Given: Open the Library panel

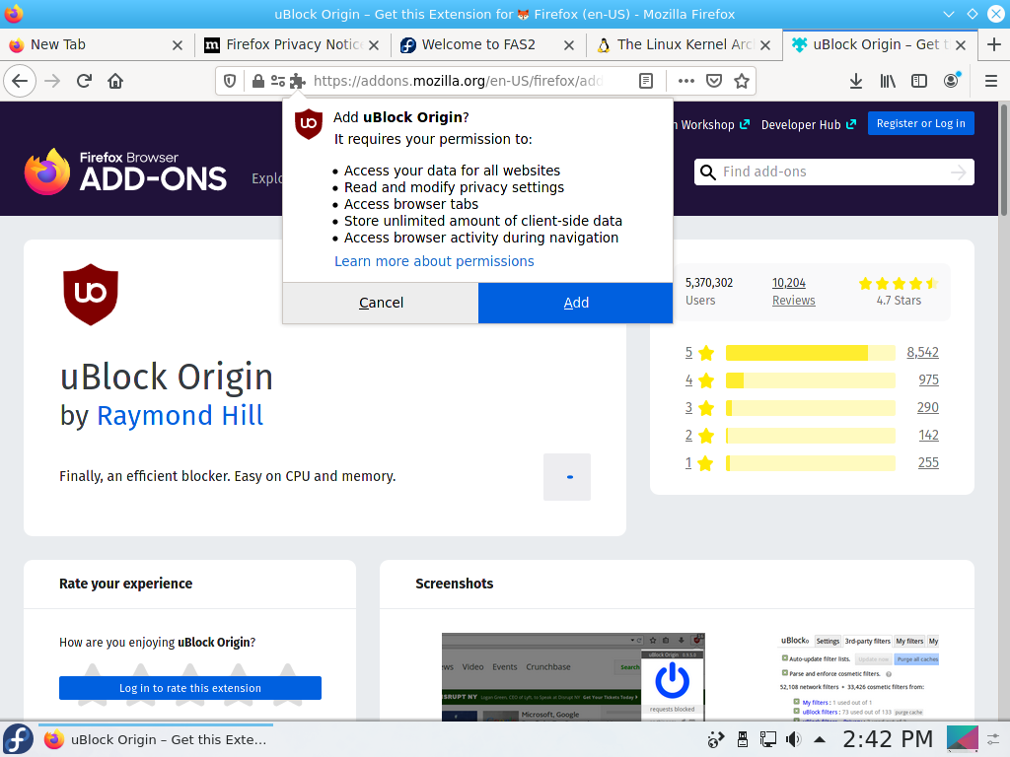Looking at the screenshot, I should pos(888,81).
